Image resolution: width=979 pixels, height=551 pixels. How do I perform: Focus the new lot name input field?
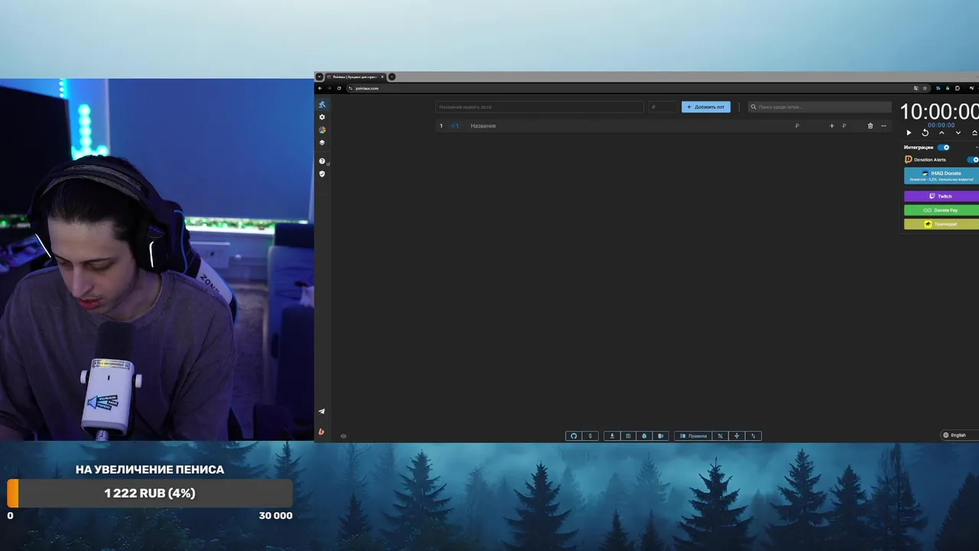click(x=539, y=107)
